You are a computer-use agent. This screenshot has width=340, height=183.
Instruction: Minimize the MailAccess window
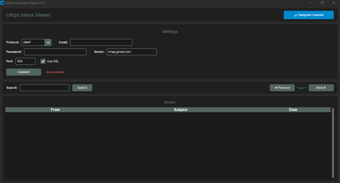pyautogui.click(x=311, y=3)
